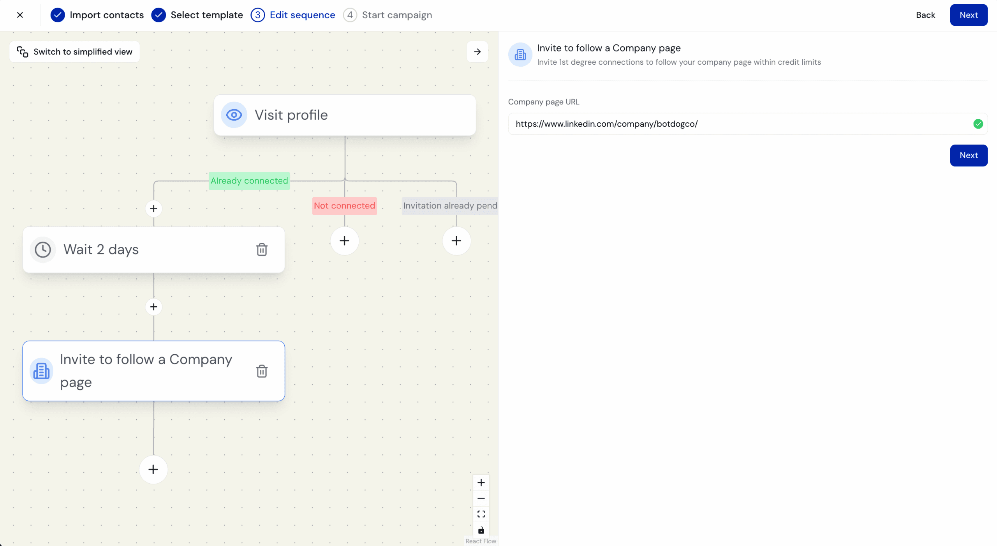
Task: Click the building icon in the Invite panel
Action: coord(520,55)
